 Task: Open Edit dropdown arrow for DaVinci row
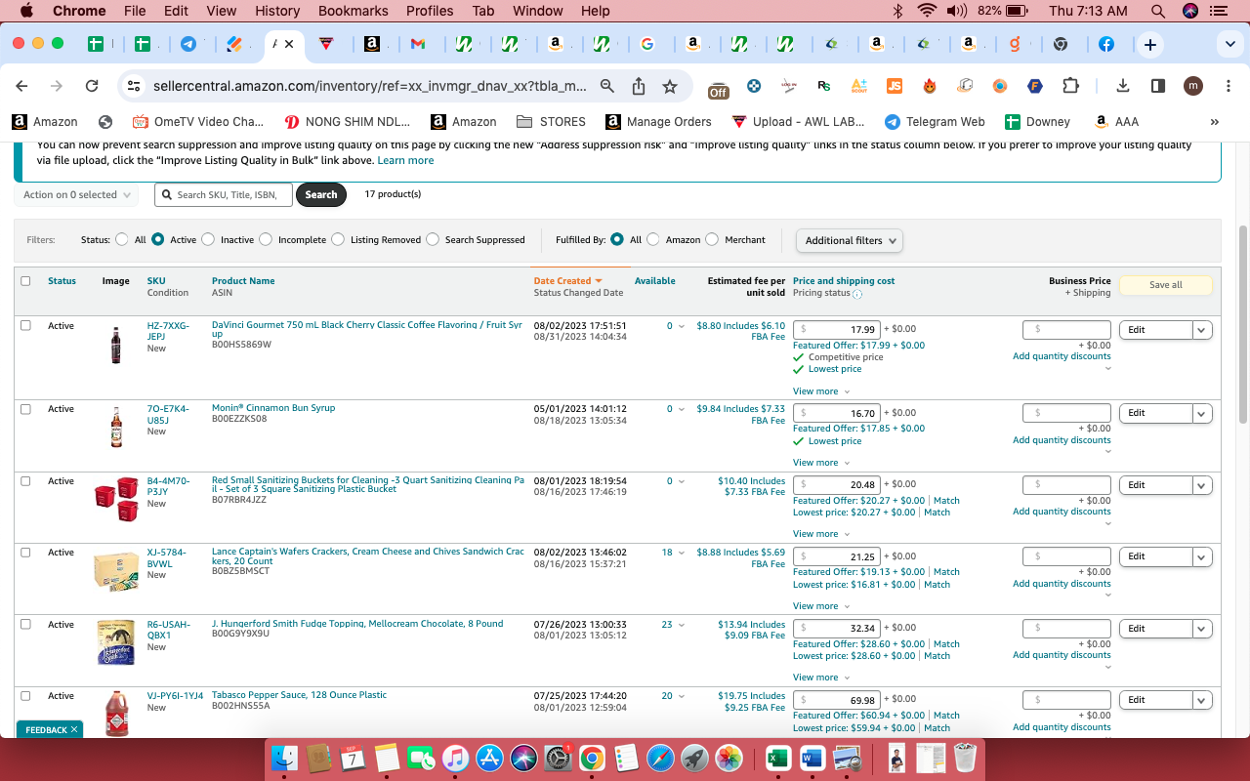(1202, 330)
